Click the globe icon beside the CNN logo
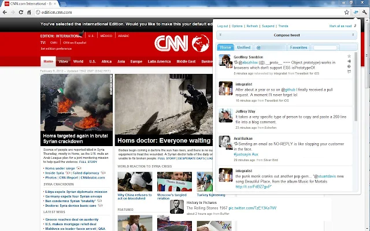This screenshot has height=231, width=370. point(201,43)
